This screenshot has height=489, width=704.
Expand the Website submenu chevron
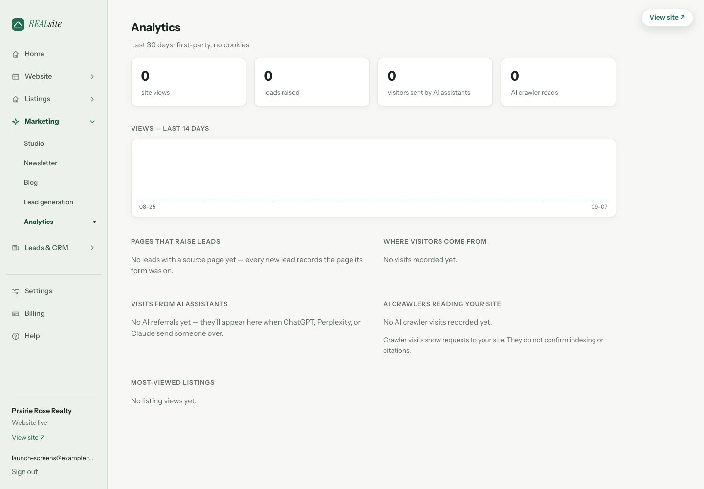[x=92, y=77]
